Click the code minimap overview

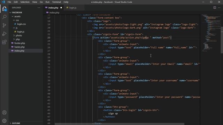(x=210, y=33)
